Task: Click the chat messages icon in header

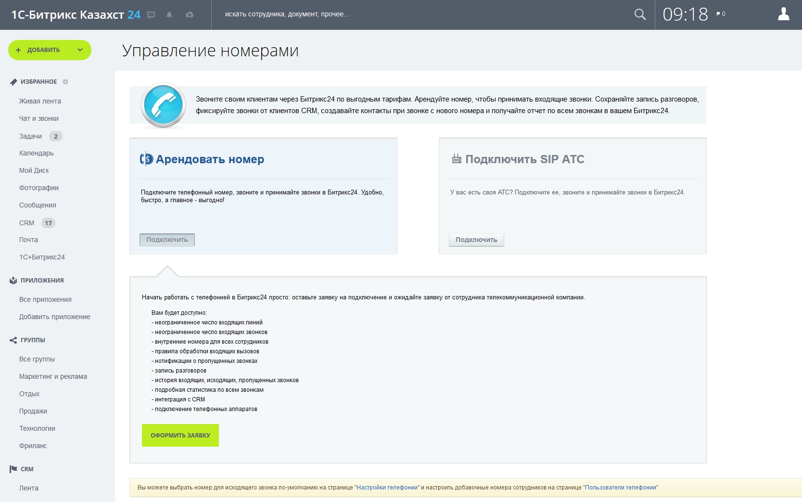Action: coord(151,15)
